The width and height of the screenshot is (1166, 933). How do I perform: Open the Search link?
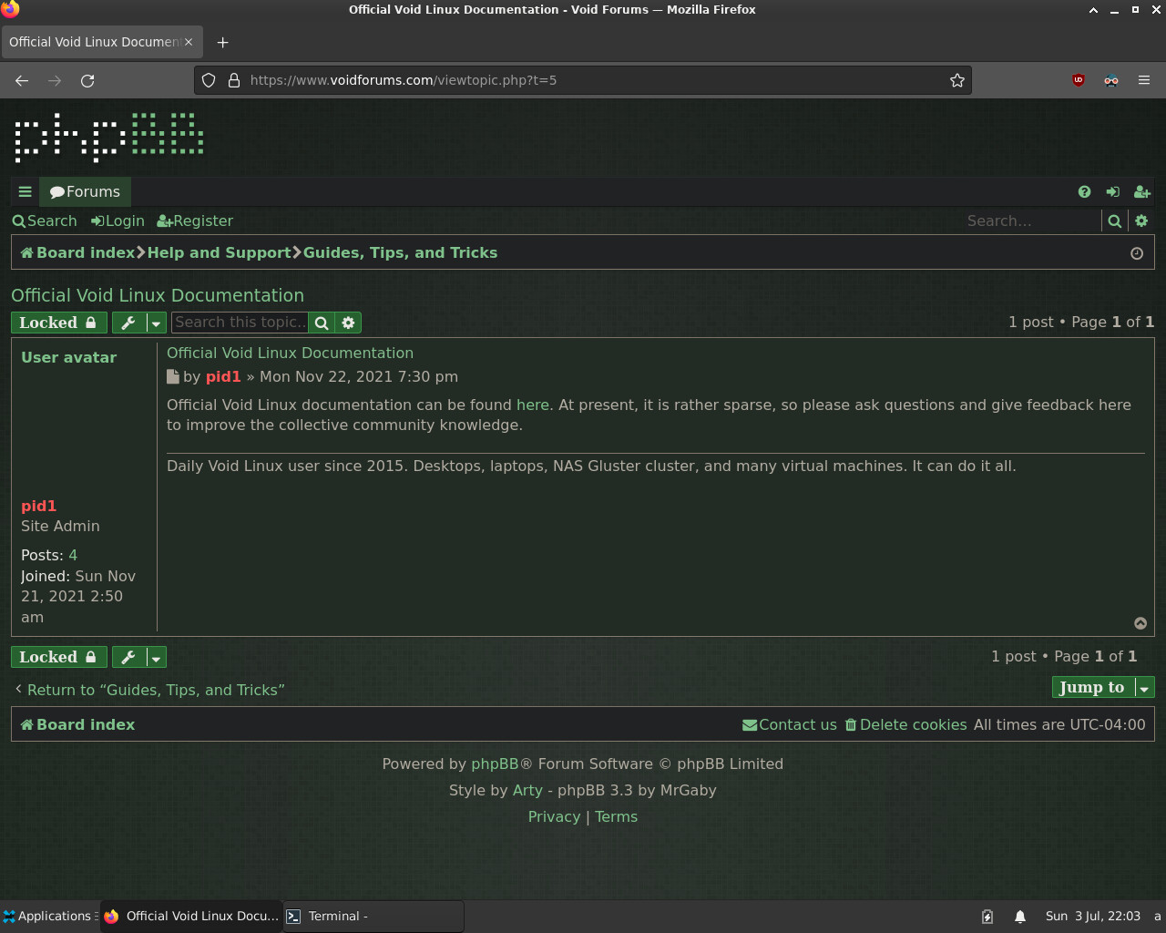click(x=45, y=220)
